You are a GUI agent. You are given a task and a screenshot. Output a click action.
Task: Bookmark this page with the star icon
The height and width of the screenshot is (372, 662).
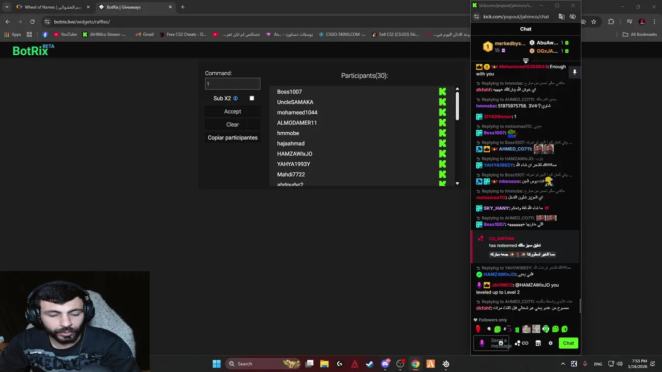(594, 22)
